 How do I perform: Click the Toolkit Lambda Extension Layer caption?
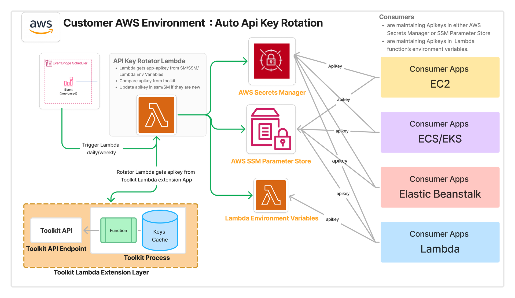(101, 272)
